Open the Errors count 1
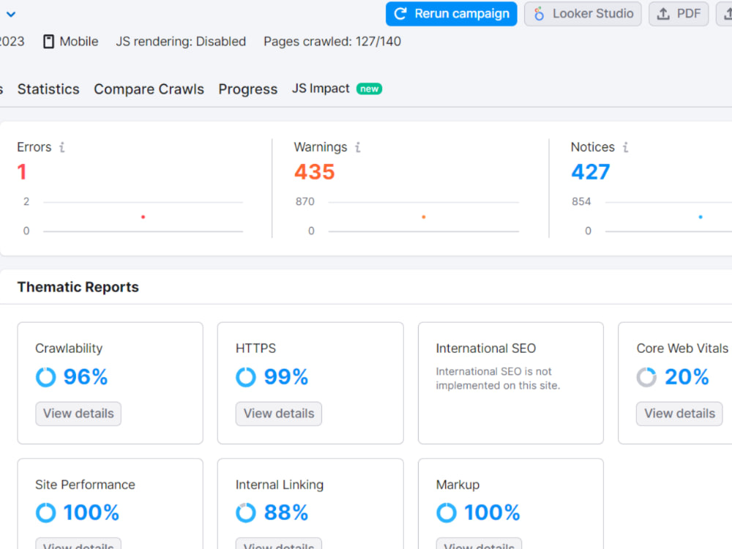The width and height of the screenshot is (732, 549). (x=22, y=172)
